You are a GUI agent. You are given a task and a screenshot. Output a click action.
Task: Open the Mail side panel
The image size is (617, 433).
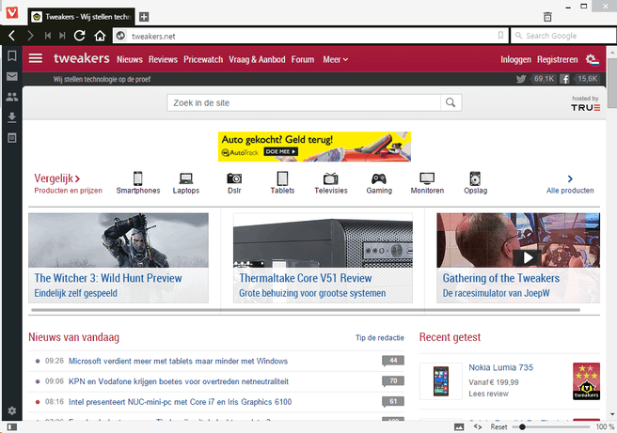point(12,76)
